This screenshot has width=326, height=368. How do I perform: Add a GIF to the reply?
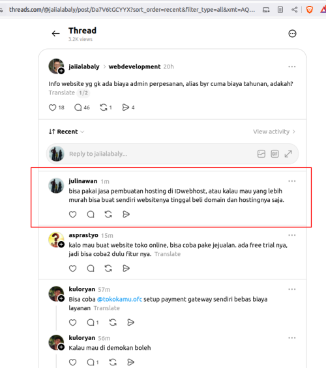pyautogui.click(x=274, y=154)
